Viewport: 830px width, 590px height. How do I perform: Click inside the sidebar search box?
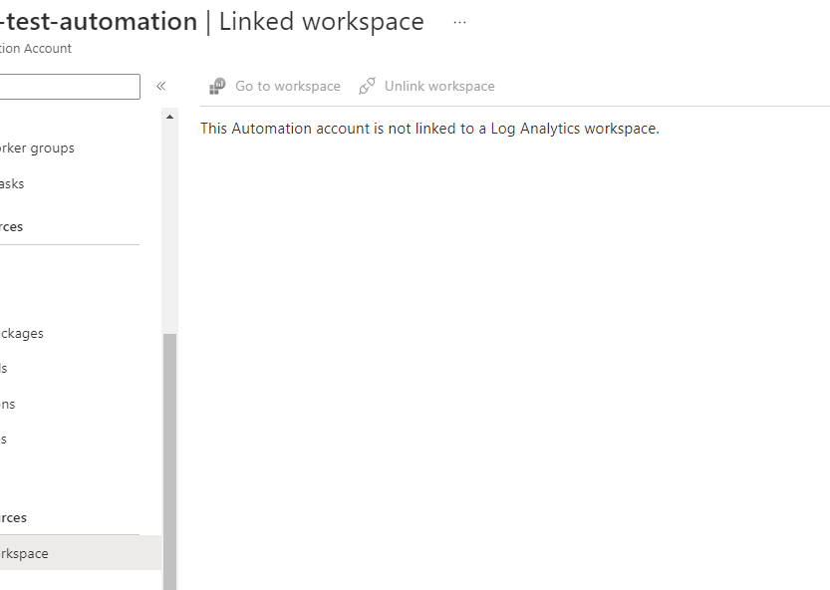[70, 86]
